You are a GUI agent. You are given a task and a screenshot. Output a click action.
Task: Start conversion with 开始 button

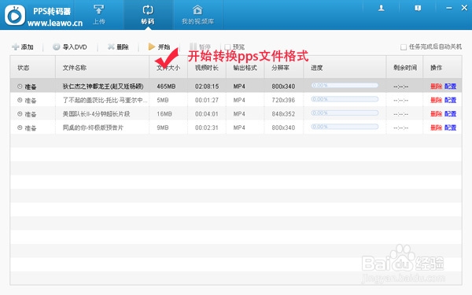(159, 47)
